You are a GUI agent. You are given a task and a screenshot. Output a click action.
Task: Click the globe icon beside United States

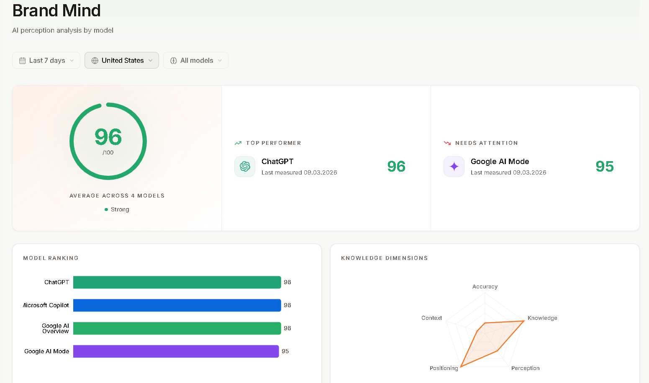95,61
